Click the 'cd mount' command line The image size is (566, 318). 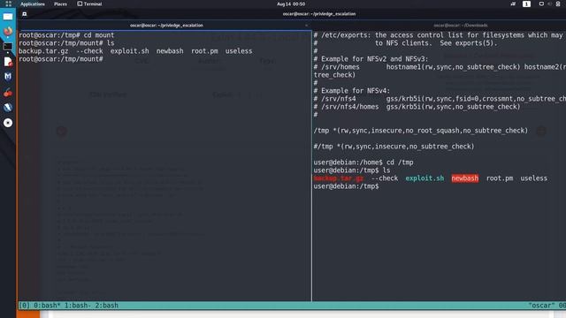click(x=66, y=35)
